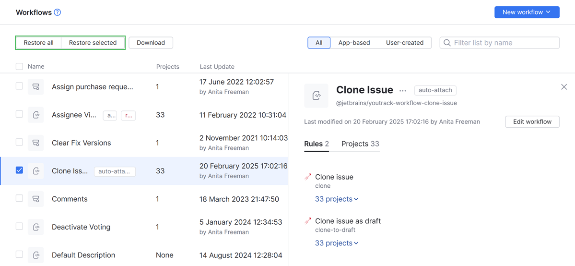Expand 33 projects under Clone issue as draft
The height and width of the screenshot is (266, 575).
pos(337,243)
